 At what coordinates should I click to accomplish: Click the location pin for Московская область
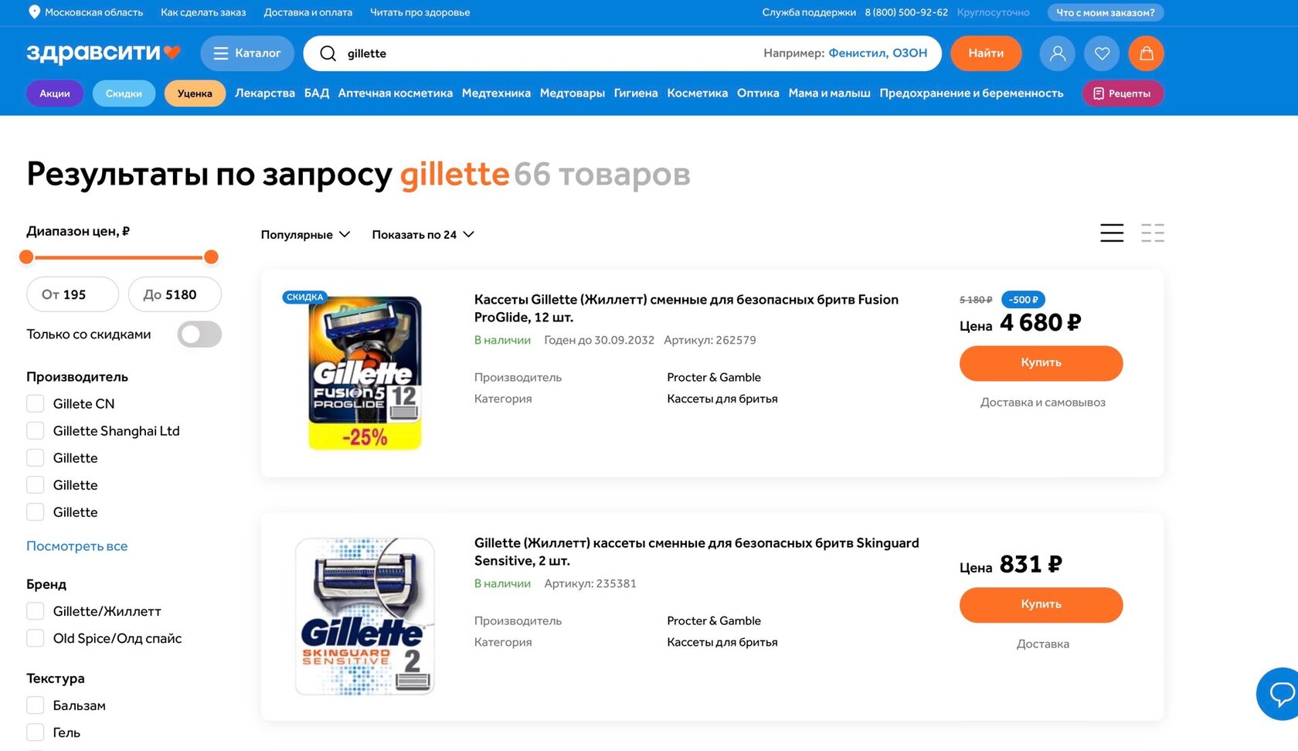pyautogui.click(x=34, y=12)
